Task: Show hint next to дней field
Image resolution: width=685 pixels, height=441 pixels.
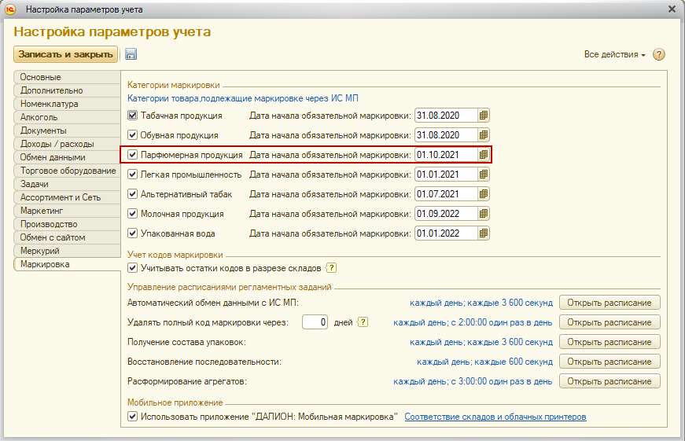Action: click(x=363, y=322)
